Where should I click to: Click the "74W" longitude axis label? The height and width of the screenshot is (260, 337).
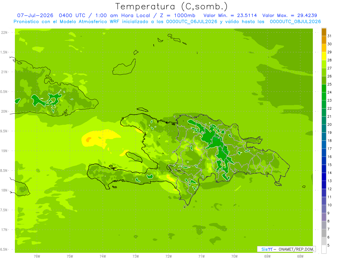[x=103, y=256]
